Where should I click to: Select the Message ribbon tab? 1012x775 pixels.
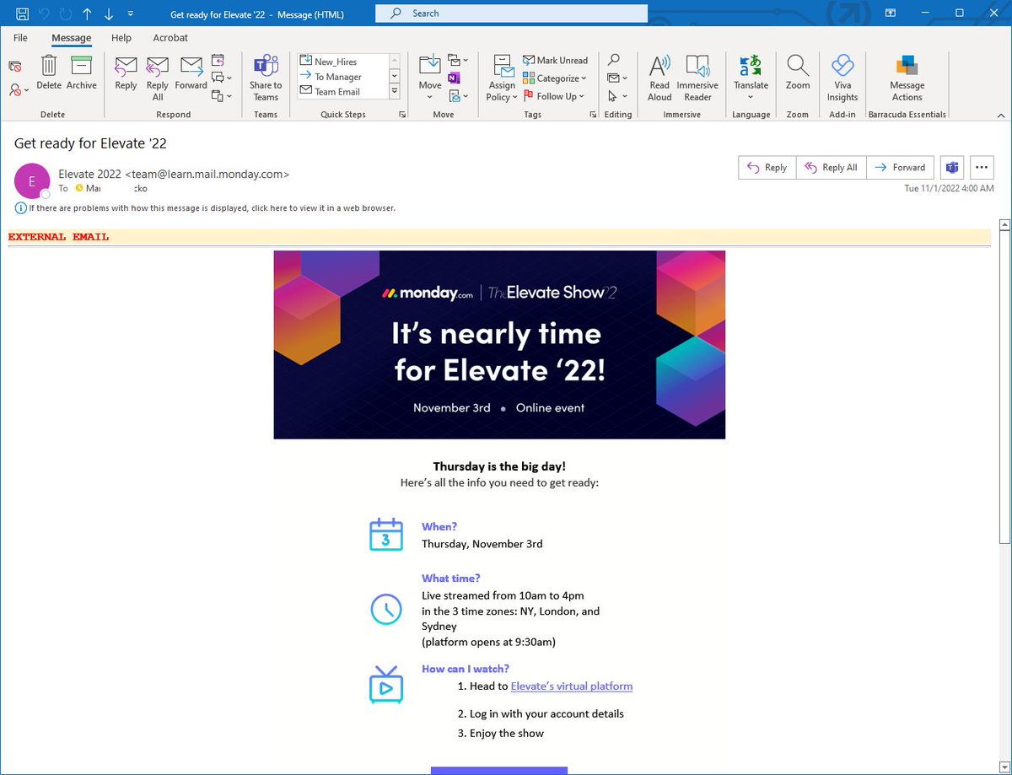tap(71, 38)
